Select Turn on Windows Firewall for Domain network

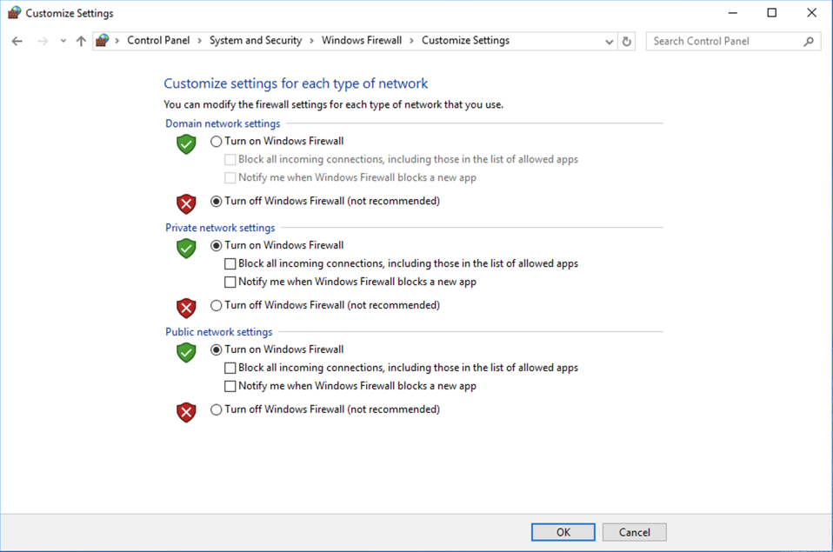[x=217, y=142]
